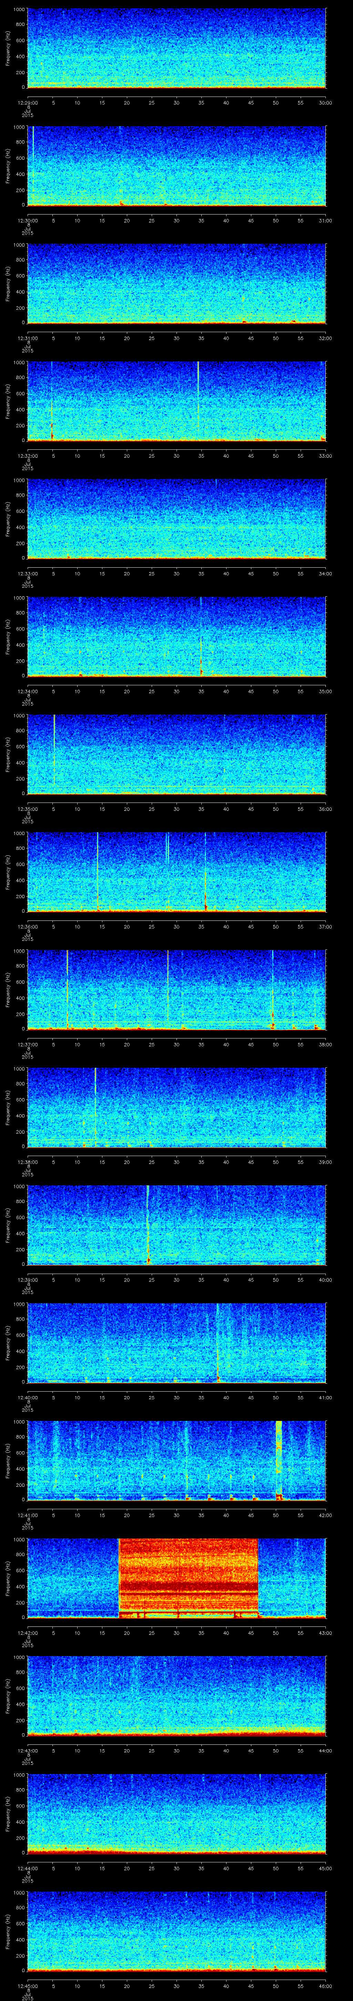Screen dimensions: 353x2001
Task: Click the "12:37:00" start time label
Action: (28, 1043)
